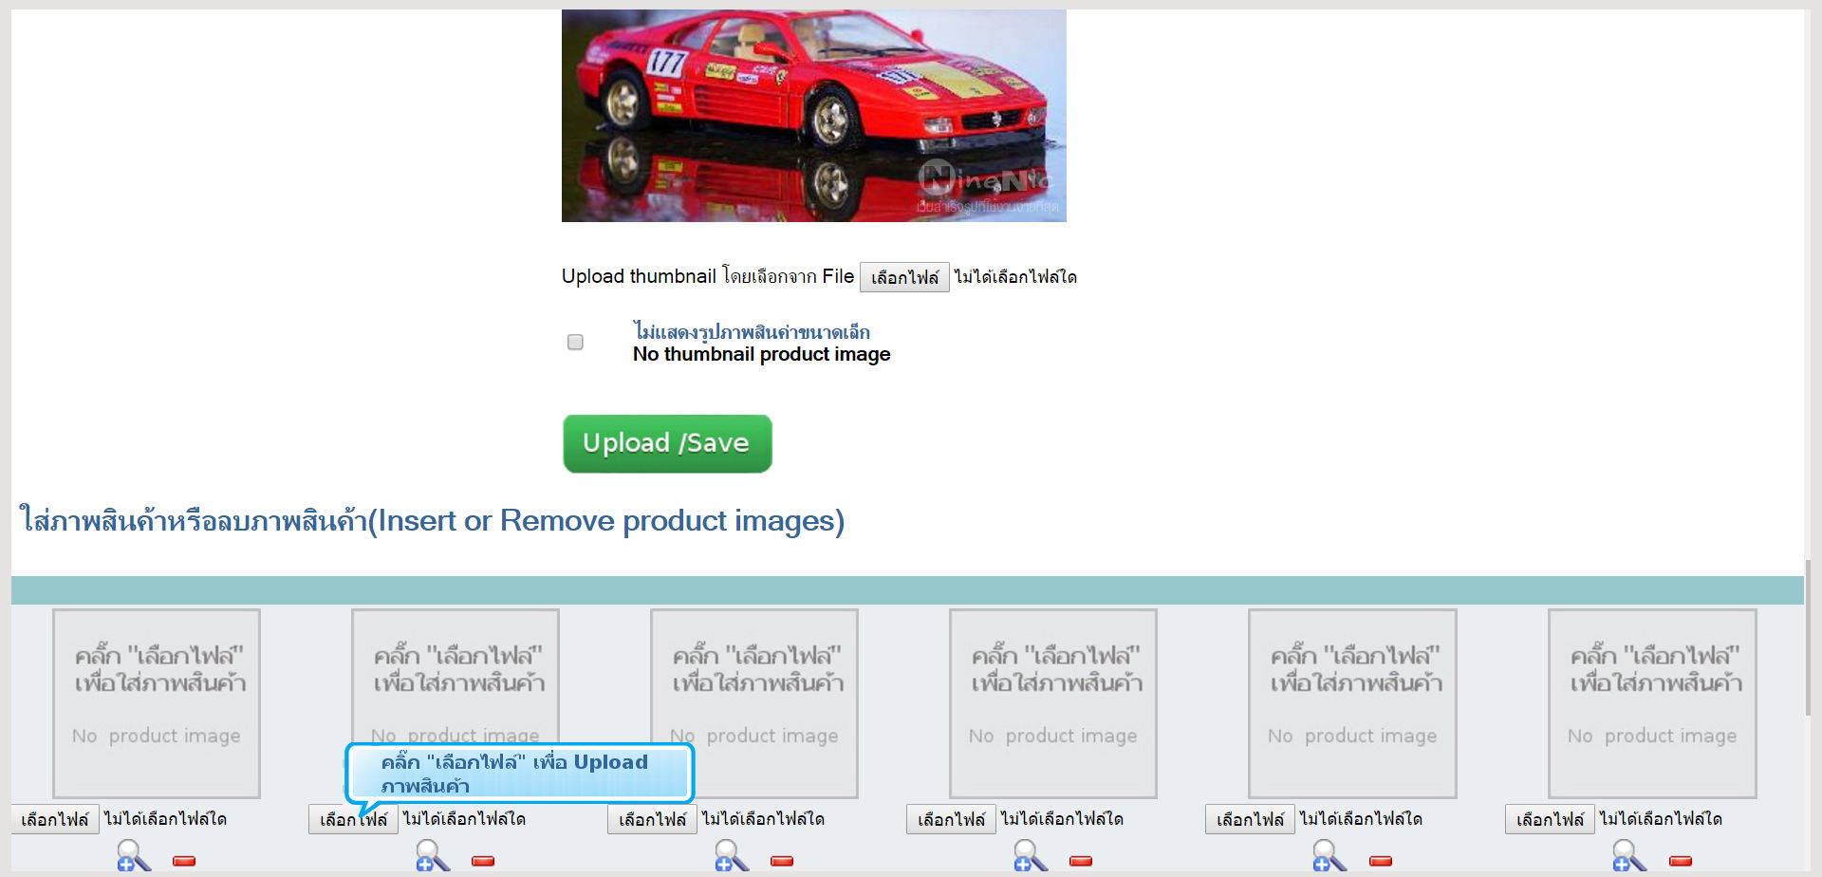This screenshot has height=877, width=1822.
Task: Select the third No product image placeholder
Action: (x=754, y=703)
